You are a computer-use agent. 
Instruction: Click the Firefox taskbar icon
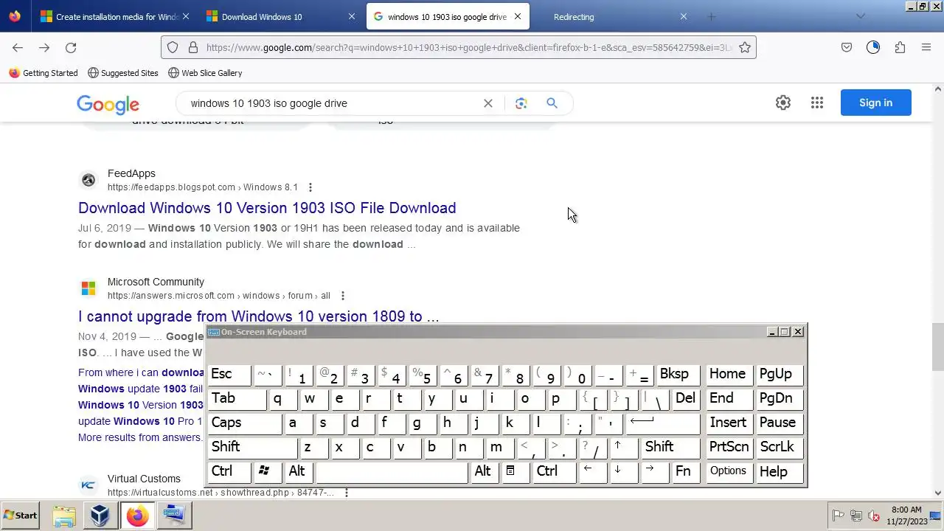(x=137, y=516)
